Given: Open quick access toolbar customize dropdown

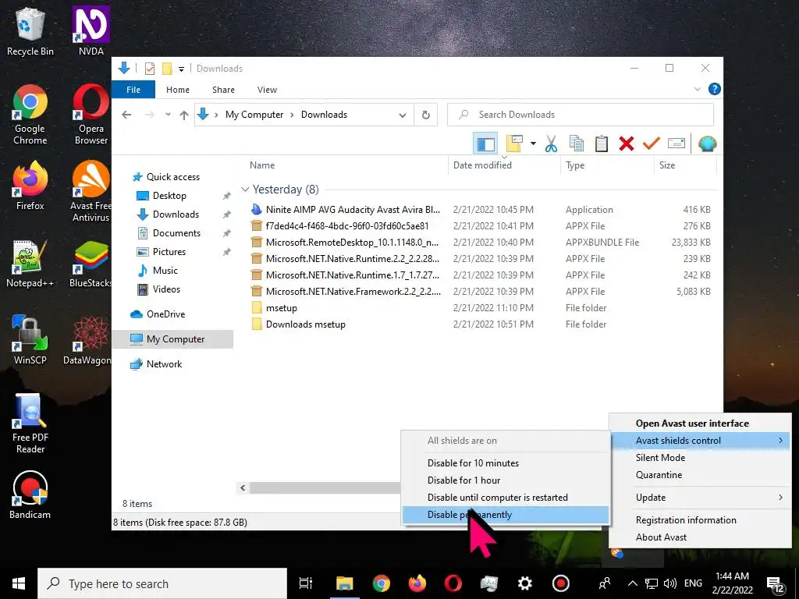Looking at the screenshot, I should point(181,69).
